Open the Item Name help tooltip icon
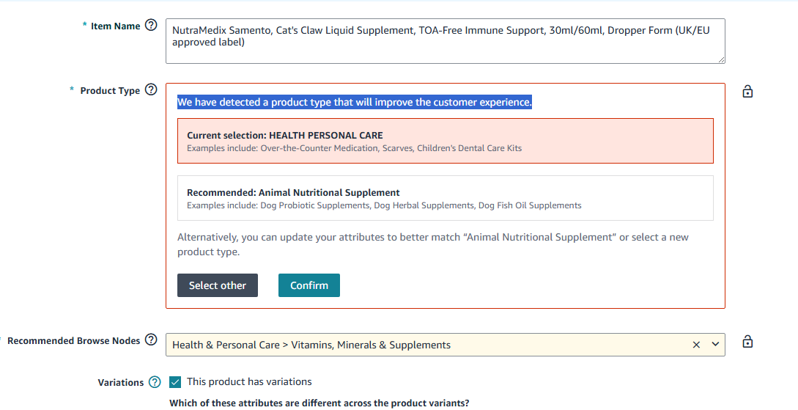 click(x=151, y=25)
